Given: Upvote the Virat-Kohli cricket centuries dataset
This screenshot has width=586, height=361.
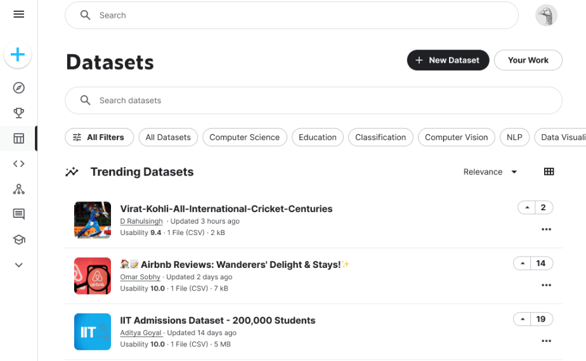Looking at the screenshot, I should (x=526, y=208).
